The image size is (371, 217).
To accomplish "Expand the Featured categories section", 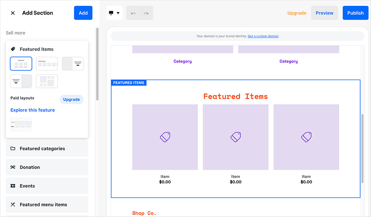I will pyautogui.click(x=47, y=148).
